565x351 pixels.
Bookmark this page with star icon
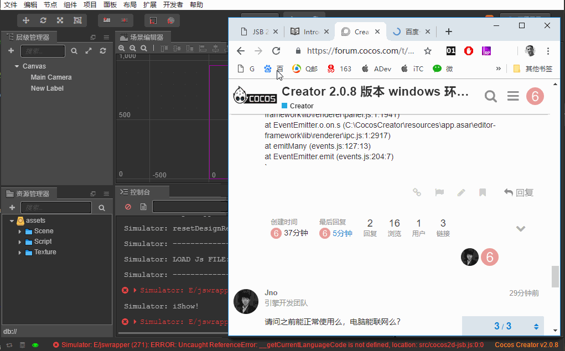(x=428, y=51)
